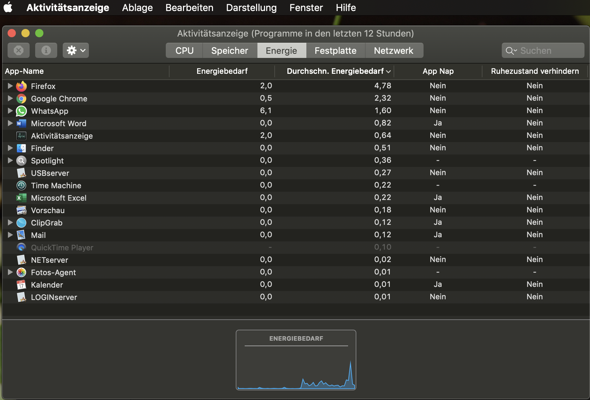Select the Time Machine row name
The height and width of the screenshot is (400, 590).
pyautogui.click(x=56, y=186)
